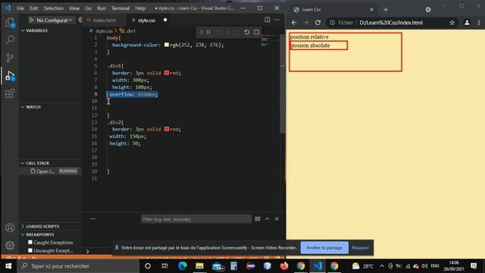Split the editor to the right
This screenshot has width=485, height=273.
(268, 20)
